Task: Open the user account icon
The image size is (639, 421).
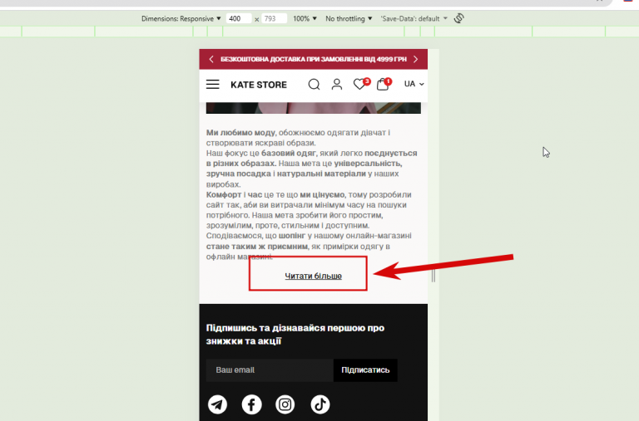Action: coord(337,84)
